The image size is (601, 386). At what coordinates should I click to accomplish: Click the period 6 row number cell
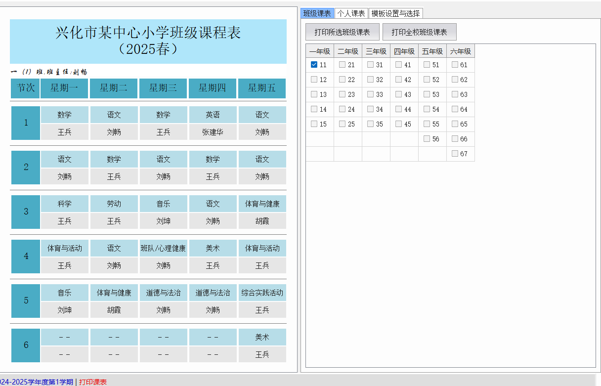(26, 345)
